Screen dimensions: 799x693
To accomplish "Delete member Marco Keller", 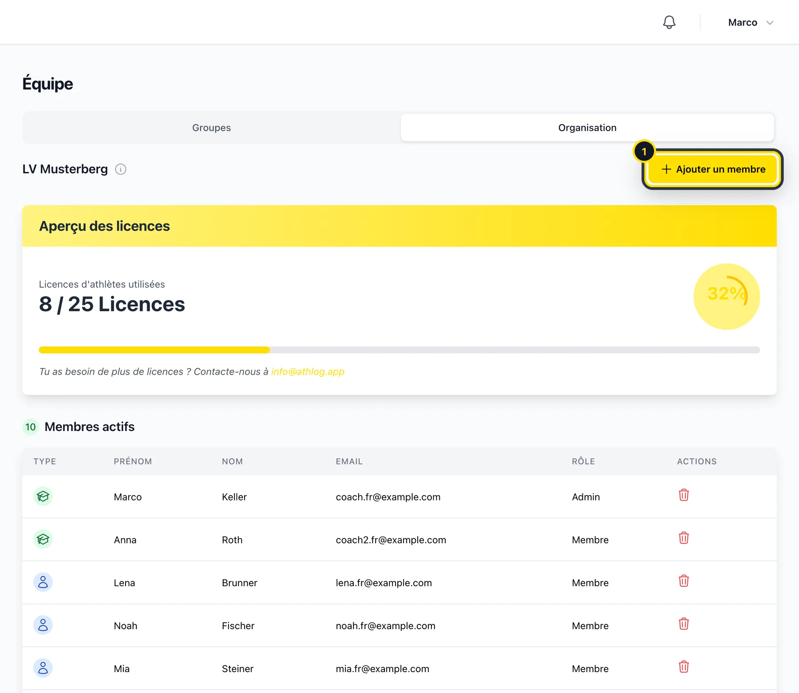I will [684, 495].
